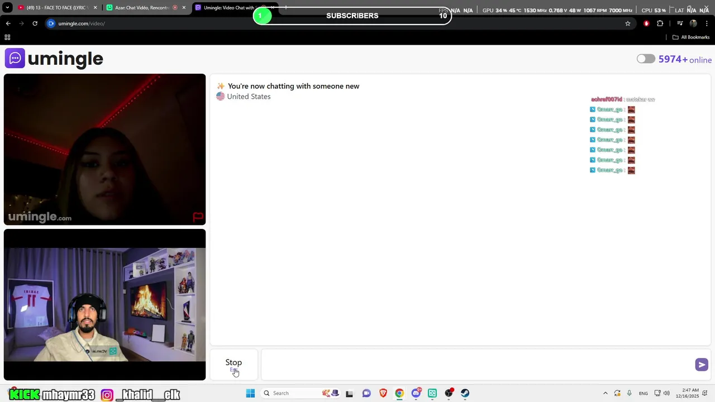Viewport: 715px width, 402px height.
Task: Close the YouTube FACE TO FACE tab
Action: [96, 8]
